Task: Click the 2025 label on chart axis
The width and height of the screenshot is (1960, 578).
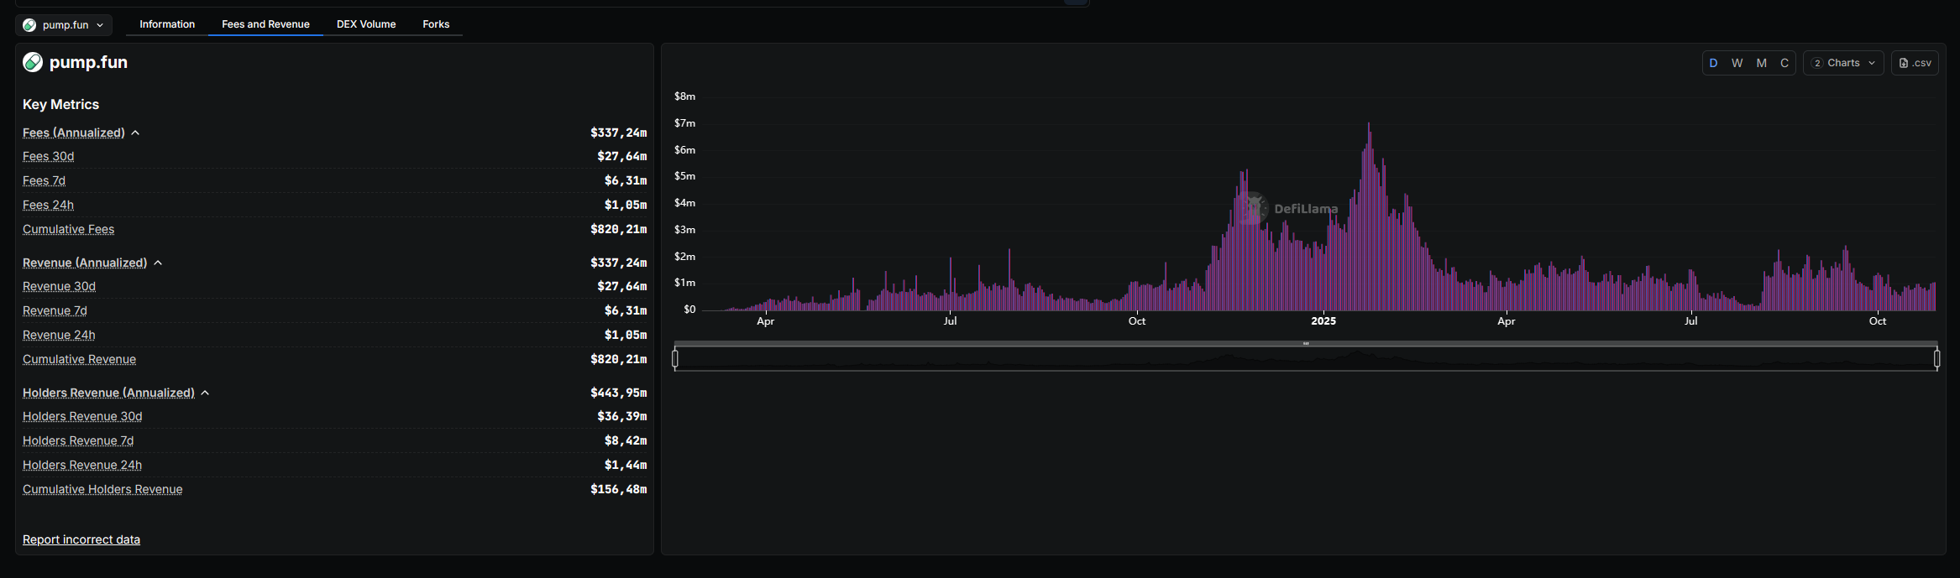Action: [1323, 321]
